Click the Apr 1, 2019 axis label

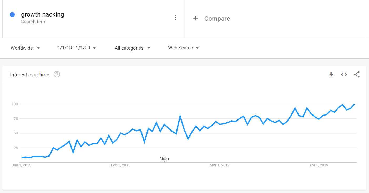319,165
